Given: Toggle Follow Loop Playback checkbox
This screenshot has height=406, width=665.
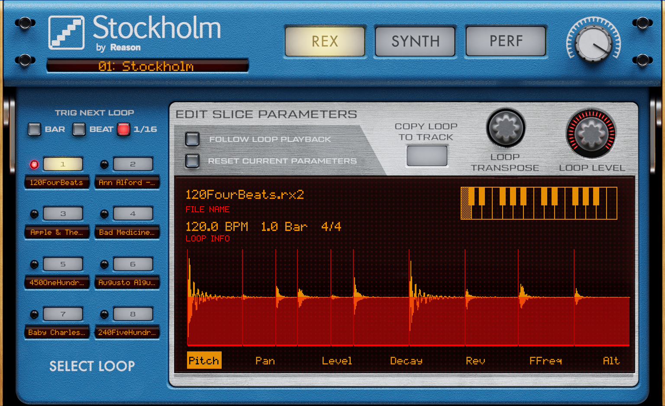Looking at the screenshot, I should pyautogui.click(x=192, y=139).
